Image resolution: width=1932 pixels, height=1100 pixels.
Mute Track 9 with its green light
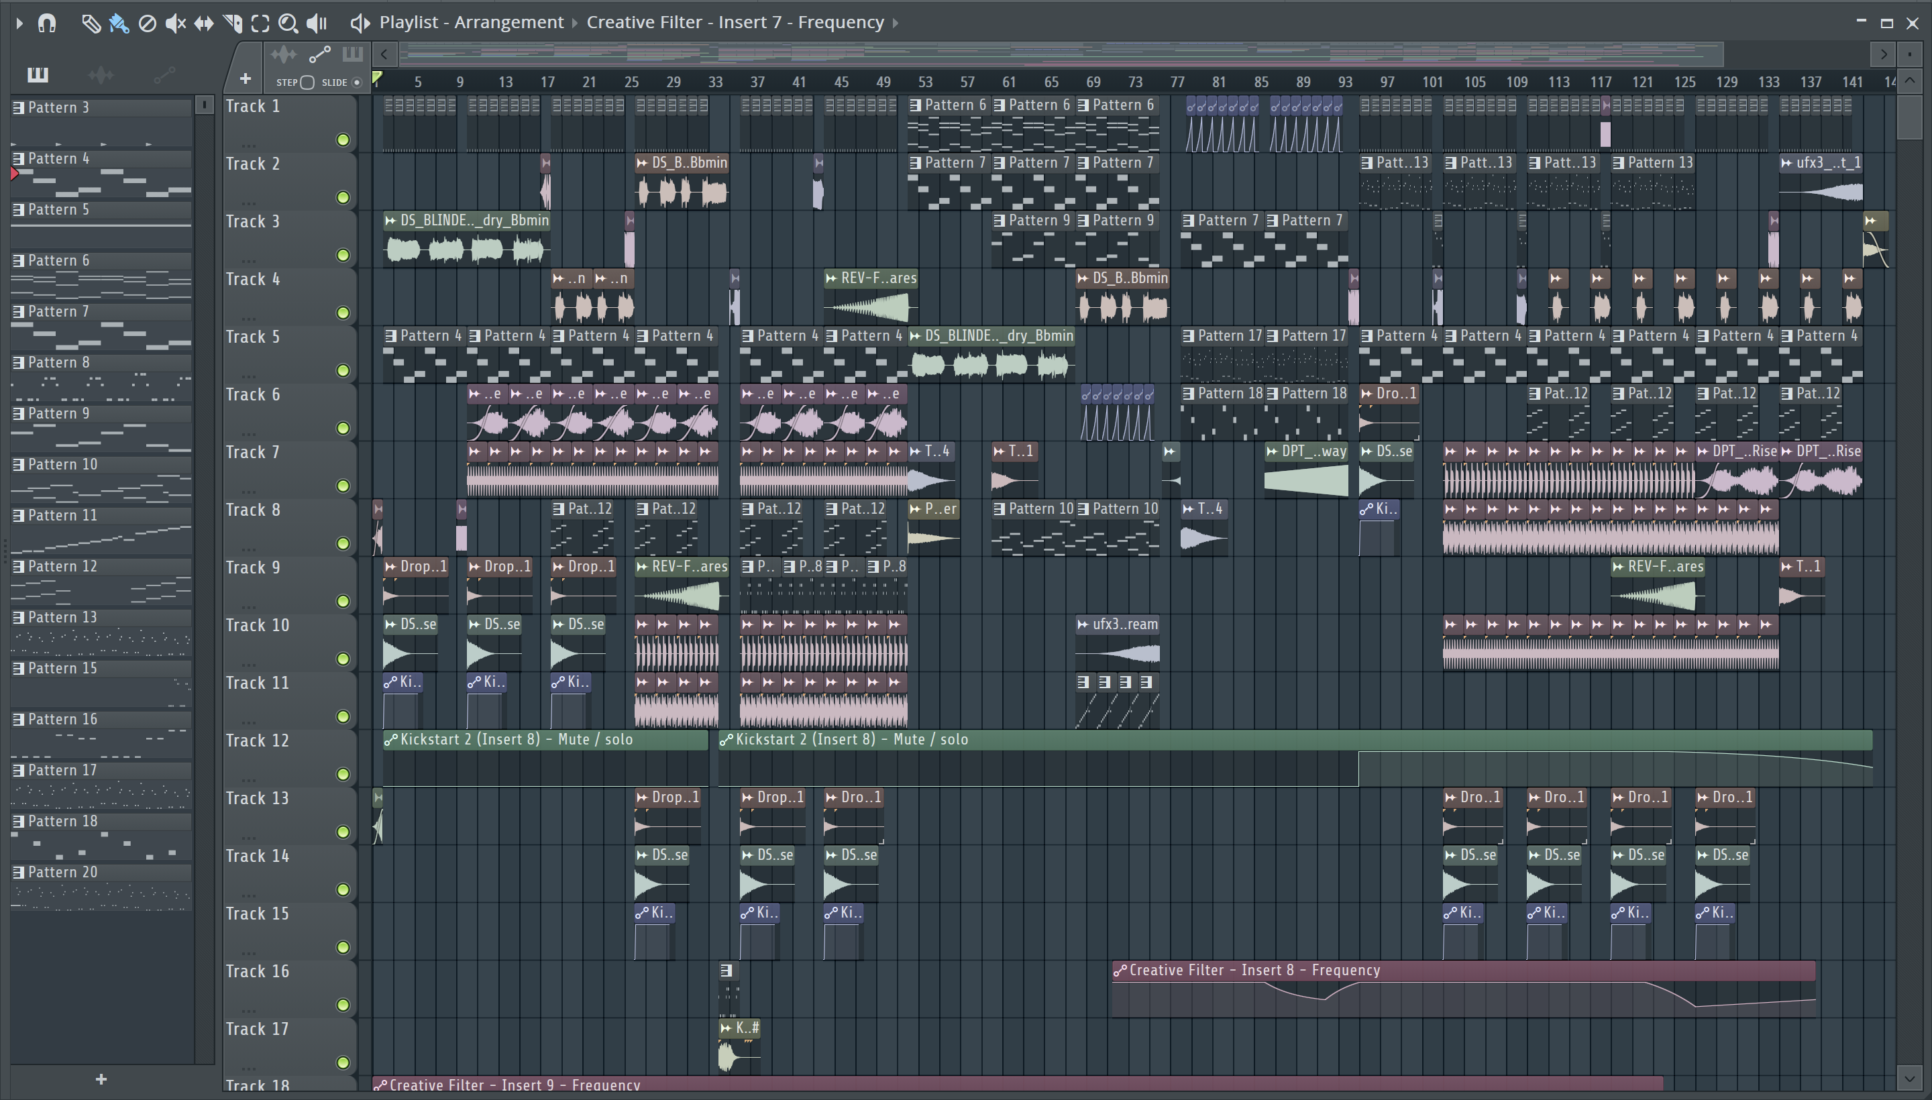tap(343, 602)
